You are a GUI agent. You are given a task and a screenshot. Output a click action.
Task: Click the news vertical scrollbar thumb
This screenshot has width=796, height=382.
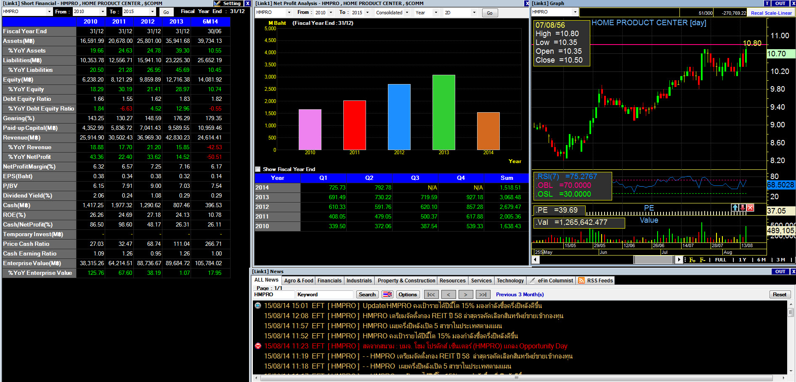791,312
